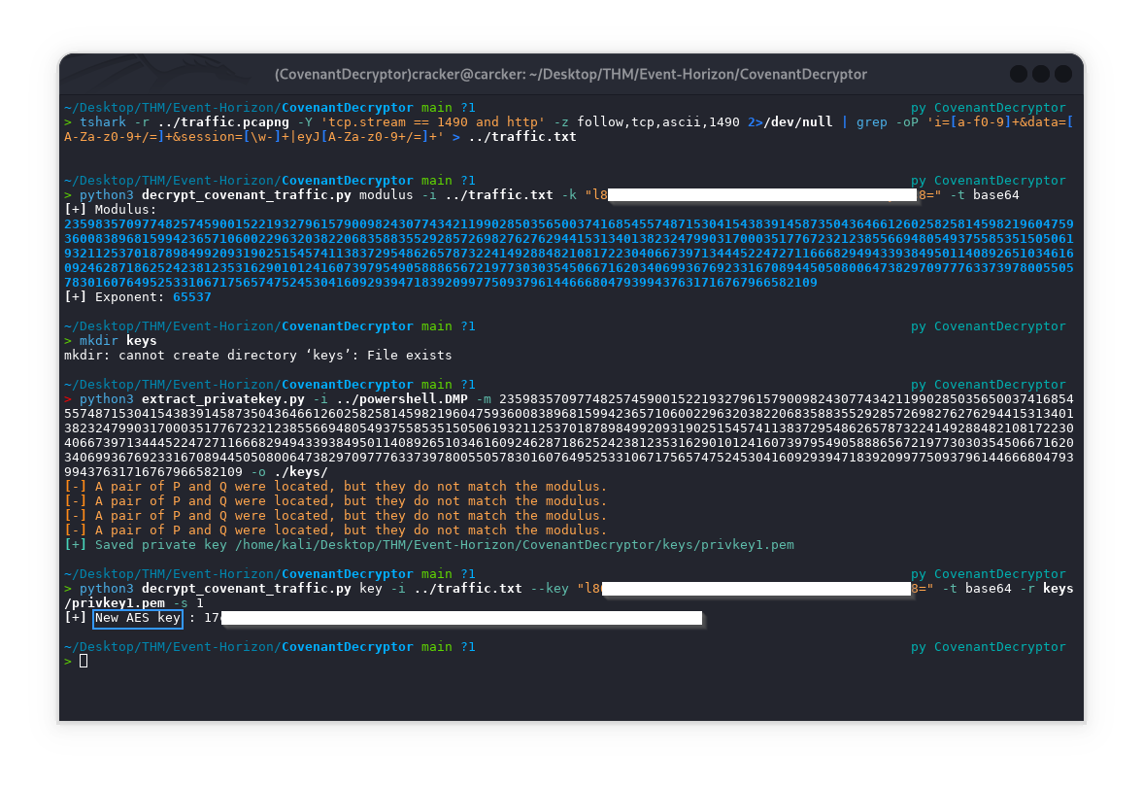Click the "Exponent: 65537" output line

(x=141, y=297)
